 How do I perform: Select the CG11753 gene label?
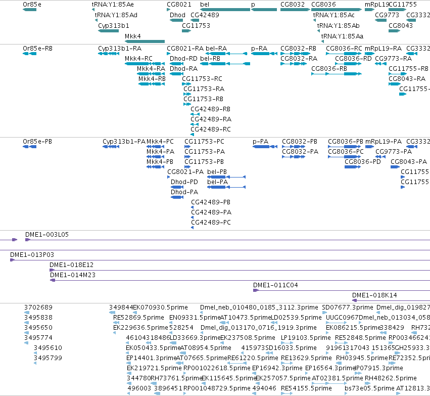click(x=196, y=25)
